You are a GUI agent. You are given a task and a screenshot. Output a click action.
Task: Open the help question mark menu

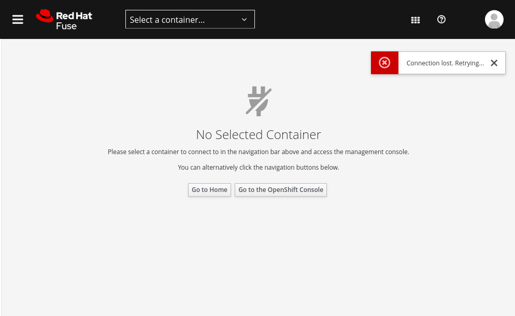[x=441, y=19]
